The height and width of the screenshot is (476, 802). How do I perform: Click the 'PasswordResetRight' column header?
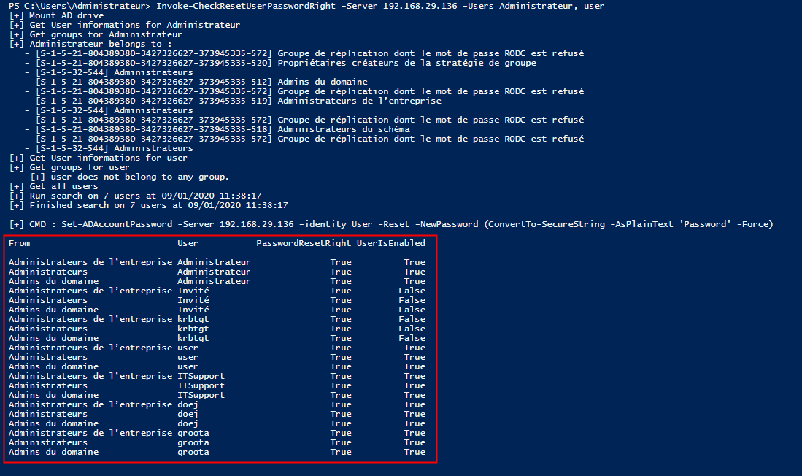point(304,243)
